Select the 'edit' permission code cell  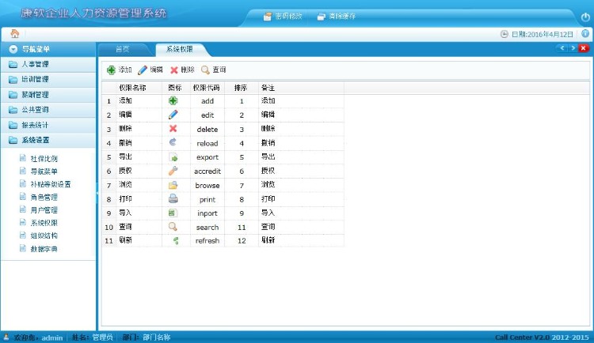point(208,115)
